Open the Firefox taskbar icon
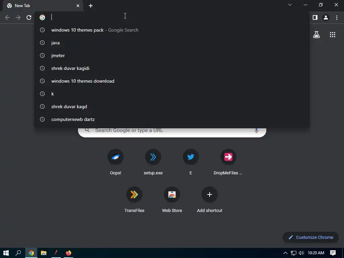Viewport: 344px width, 258px height. tap(69, 253)
